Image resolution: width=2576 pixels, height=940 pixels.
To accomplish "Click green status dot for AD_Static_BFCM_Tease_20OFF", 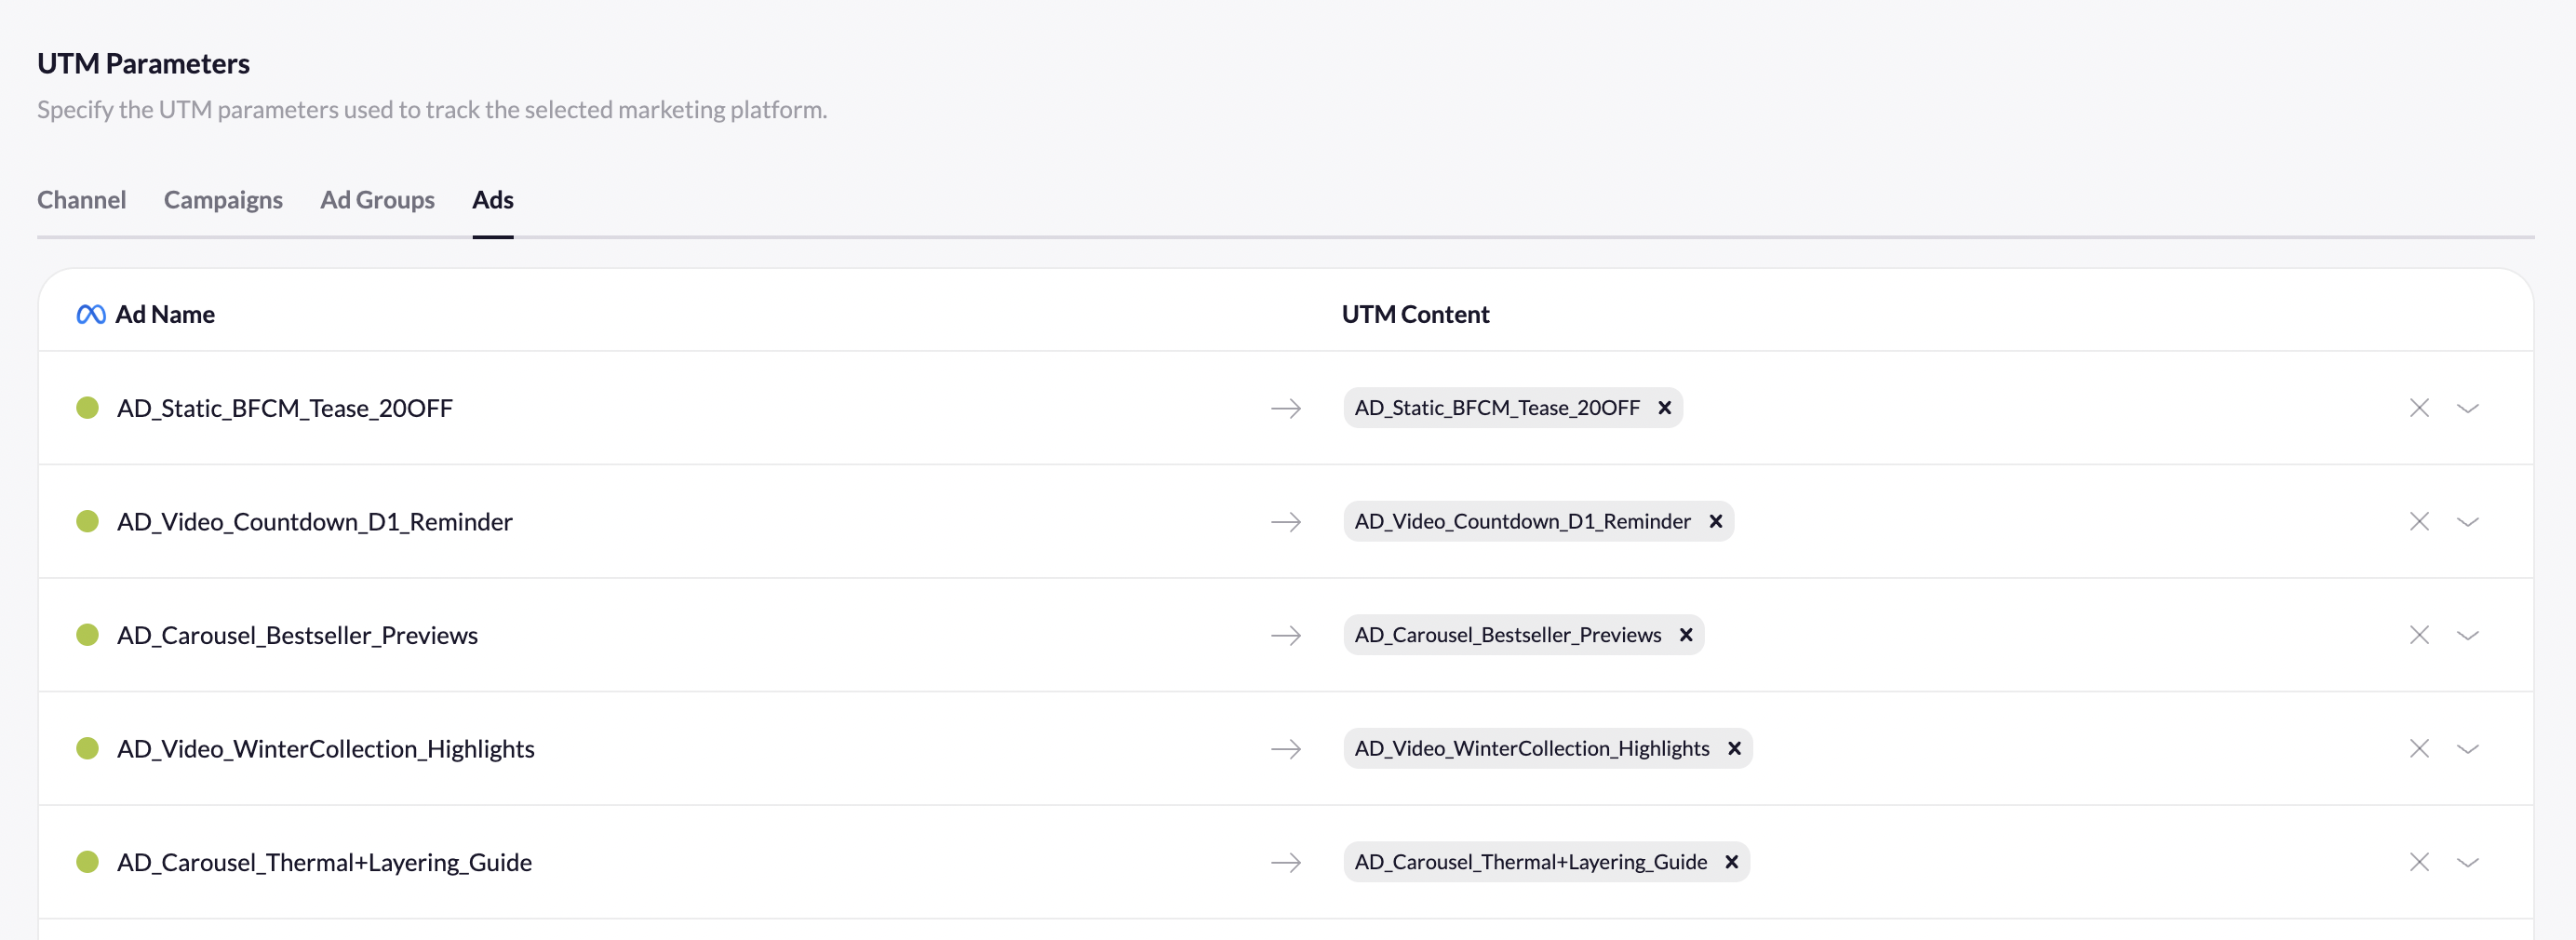I will [x=88, y=408].
